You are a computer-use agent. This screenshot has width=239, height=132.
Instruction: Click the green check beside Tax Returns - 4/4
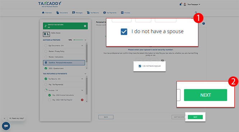46,79
